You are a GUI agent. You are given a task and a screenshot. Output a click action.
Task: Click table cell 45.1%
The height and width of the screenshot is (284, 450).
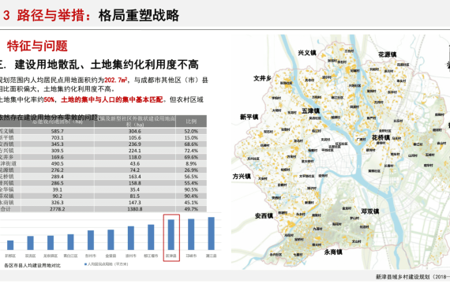pos(191,203)
